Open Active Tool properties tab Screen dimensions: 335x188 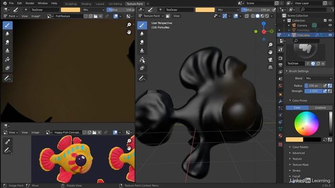coord(281,50)
